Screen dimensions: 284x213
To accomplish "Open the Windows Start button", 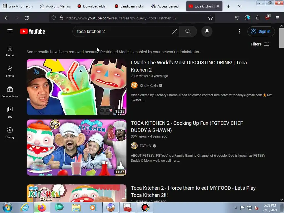I will tap(7, 207).
